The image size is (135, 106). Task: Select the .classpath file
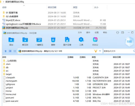pyautogui.click(x=10, y=78)
